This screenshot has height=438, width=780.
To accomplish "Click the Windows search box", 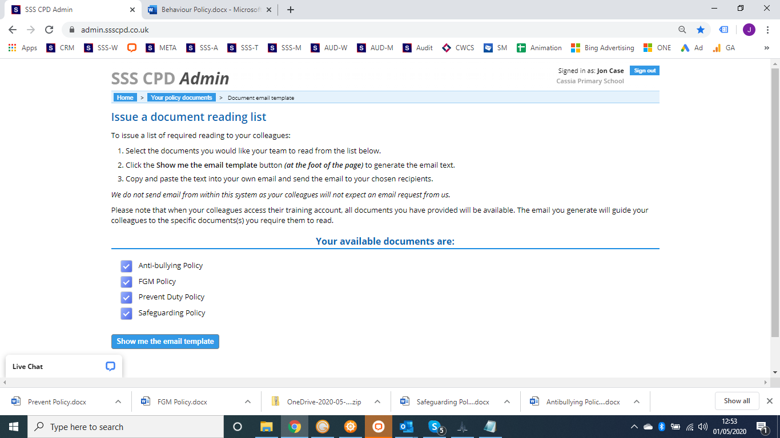I will [x=126, y=427].
